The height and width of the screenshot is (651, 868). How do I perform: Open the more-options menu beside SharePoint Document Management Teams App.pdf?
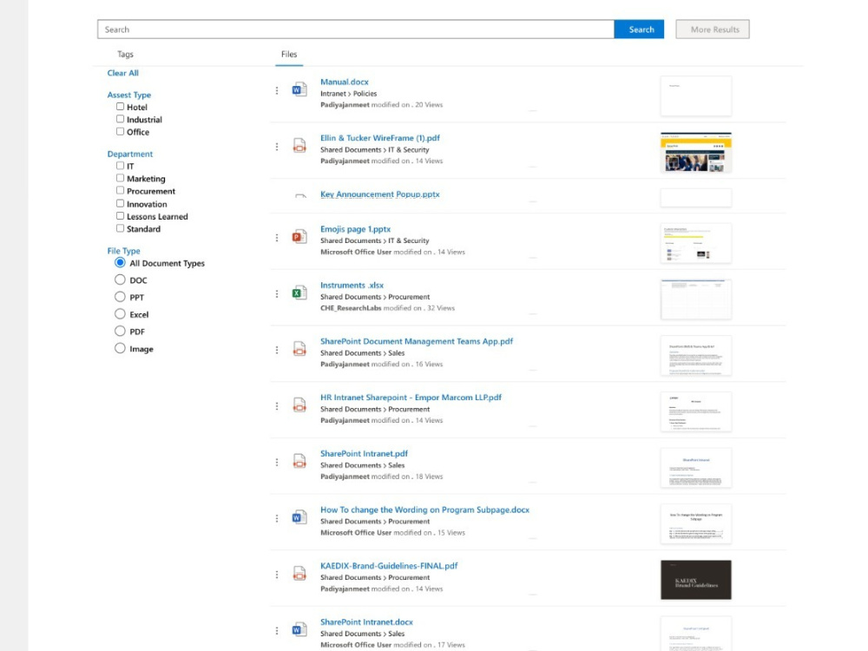tap(277, 350)
